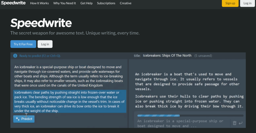The height and width of the screenshot is (133, 256).
Task: Click the highlighted Icebreakers clear paths paragraph
Action: pos(69,101)
